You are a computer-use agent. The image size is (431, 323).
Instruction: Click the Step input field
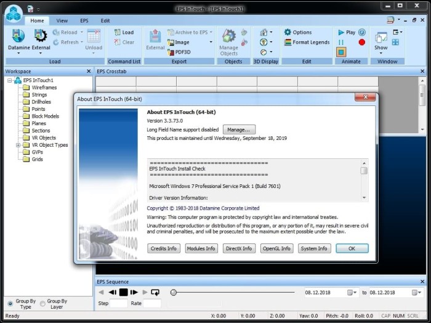tap(119, 303)
